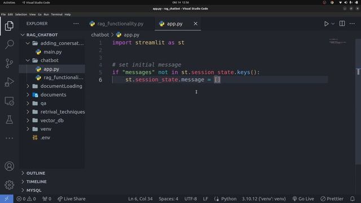Open the Testing flask view
This screenshot has width=361, height=203.
pyautogui.click(x=9, y=120)
